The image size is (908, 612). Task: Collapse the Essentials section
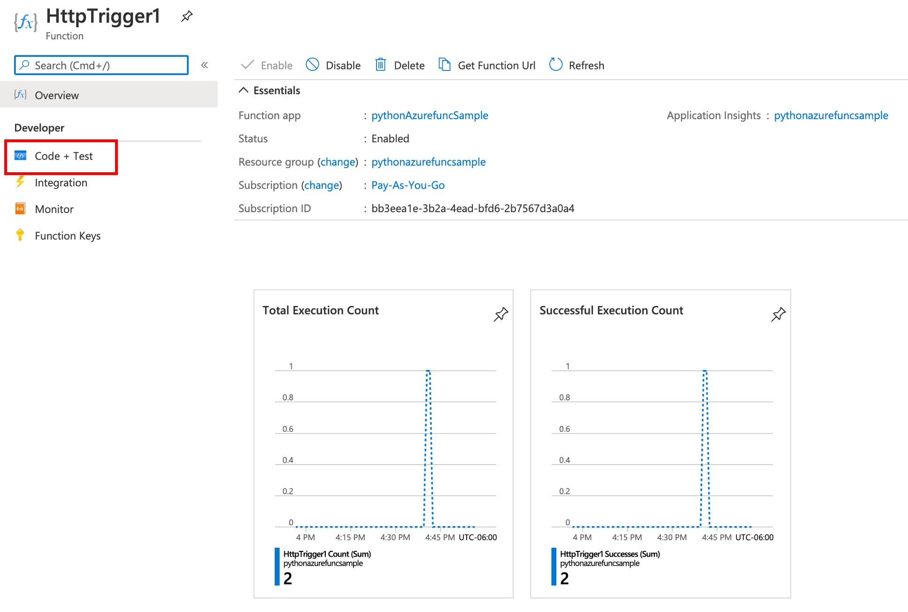(x=243, y=90)
